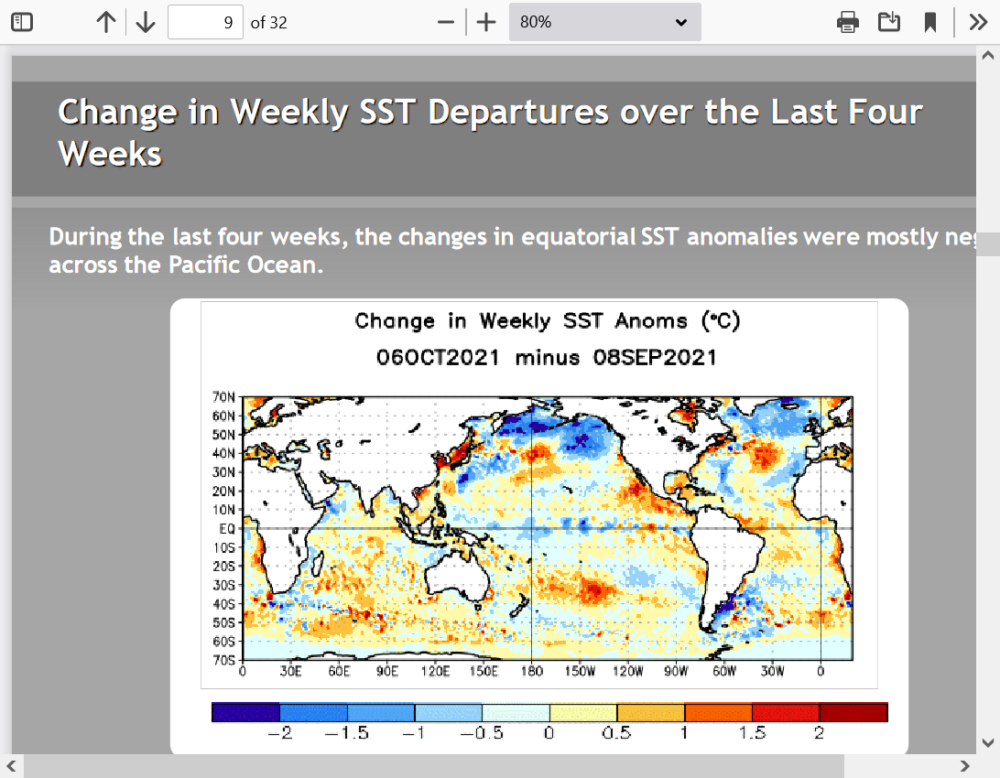The image size is (1000, 778).
Task: Click the vertical scrollbar thumb
Action: pyautogui.click(x=987, y=243)
